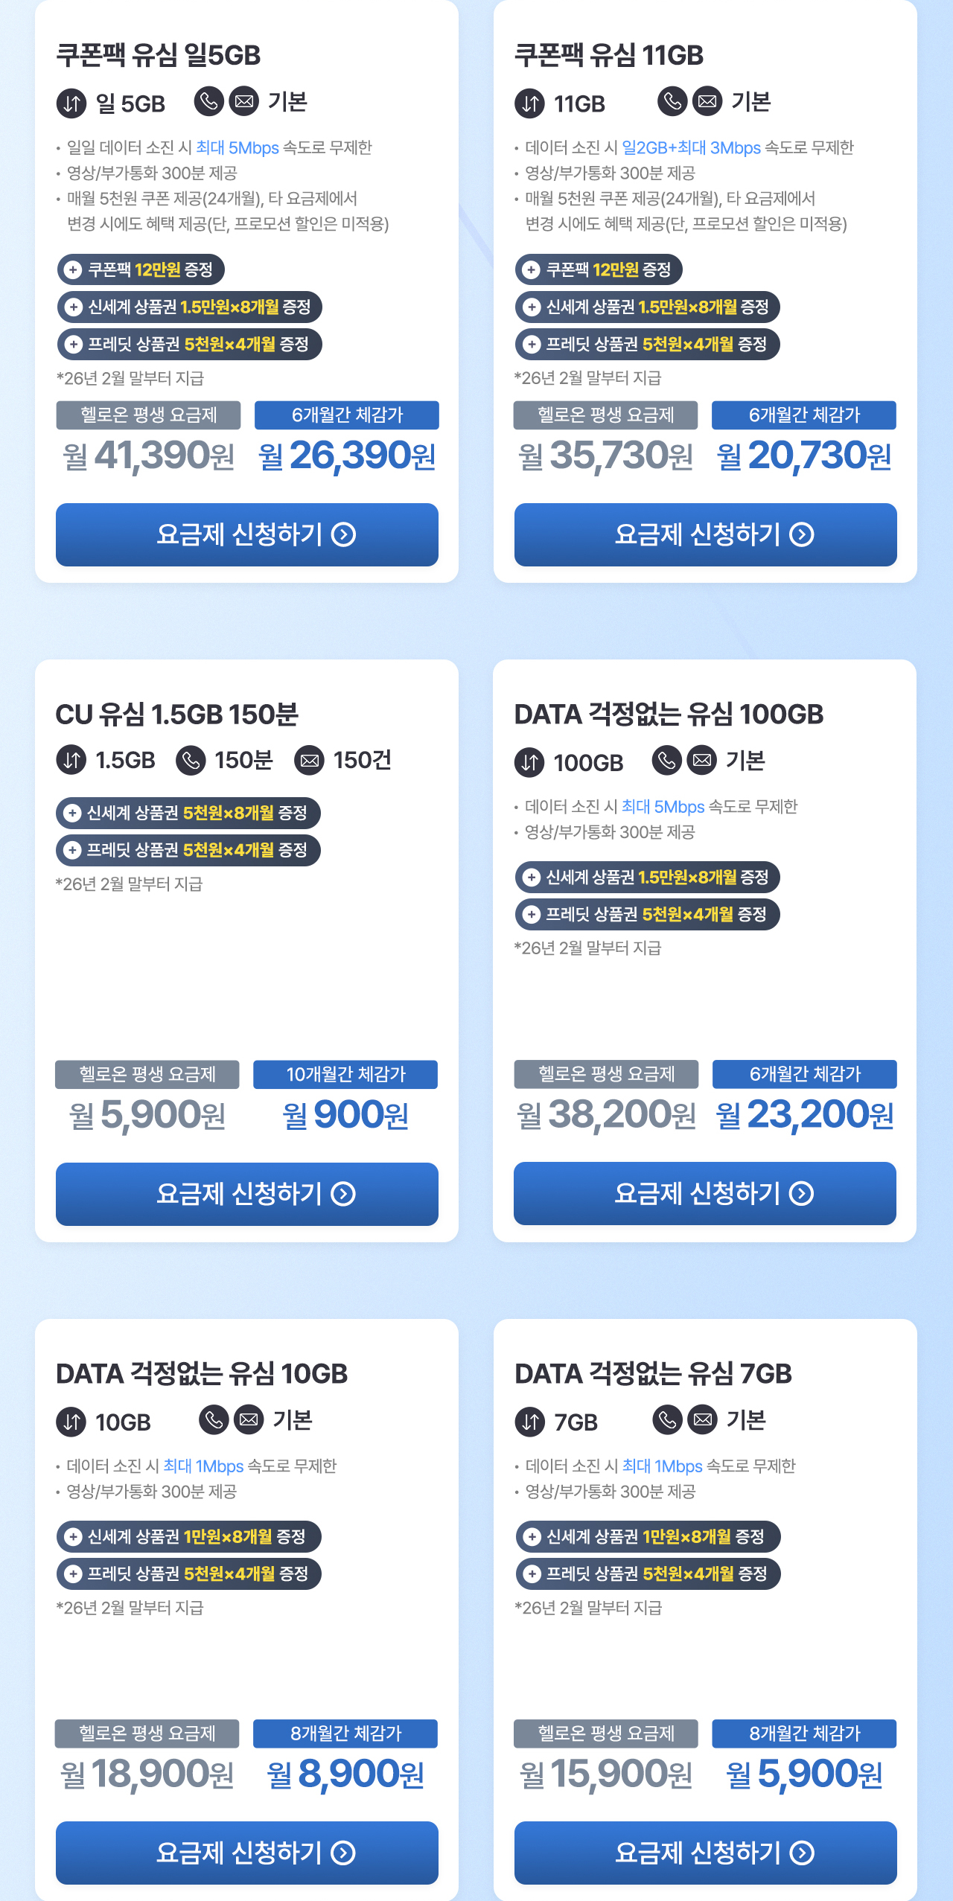
Task: Click 신세계 상품권 5천원×8개월 증정 badge
Action: pyautogui.click(x=188, y=813)
